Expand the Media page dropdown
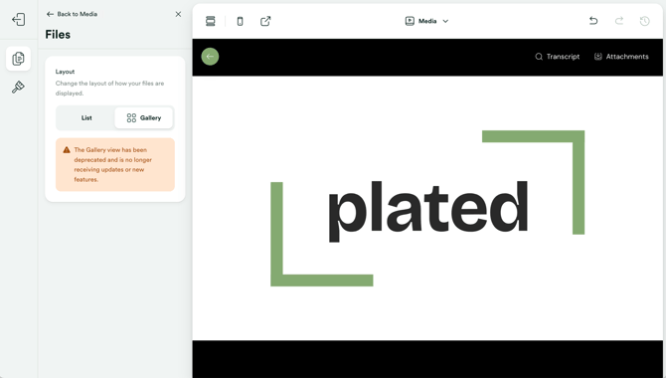Image resolution: width=666 pixels, height=378 pixels. pyautogui.click(x=426, y=21)
